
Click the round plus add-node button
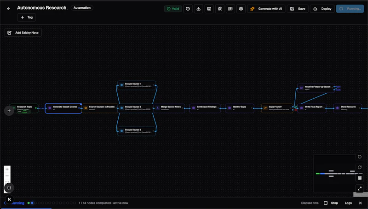9,111
